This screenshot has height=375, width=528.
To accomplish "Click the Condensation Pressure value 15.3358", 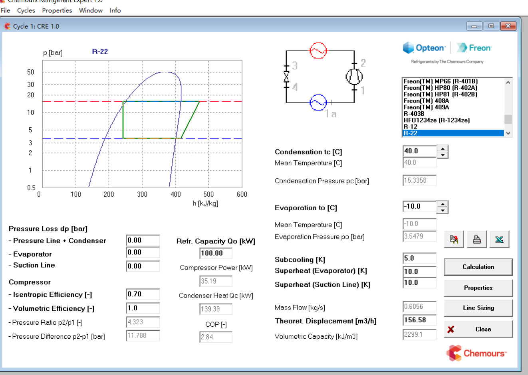I will pos(419,181).
